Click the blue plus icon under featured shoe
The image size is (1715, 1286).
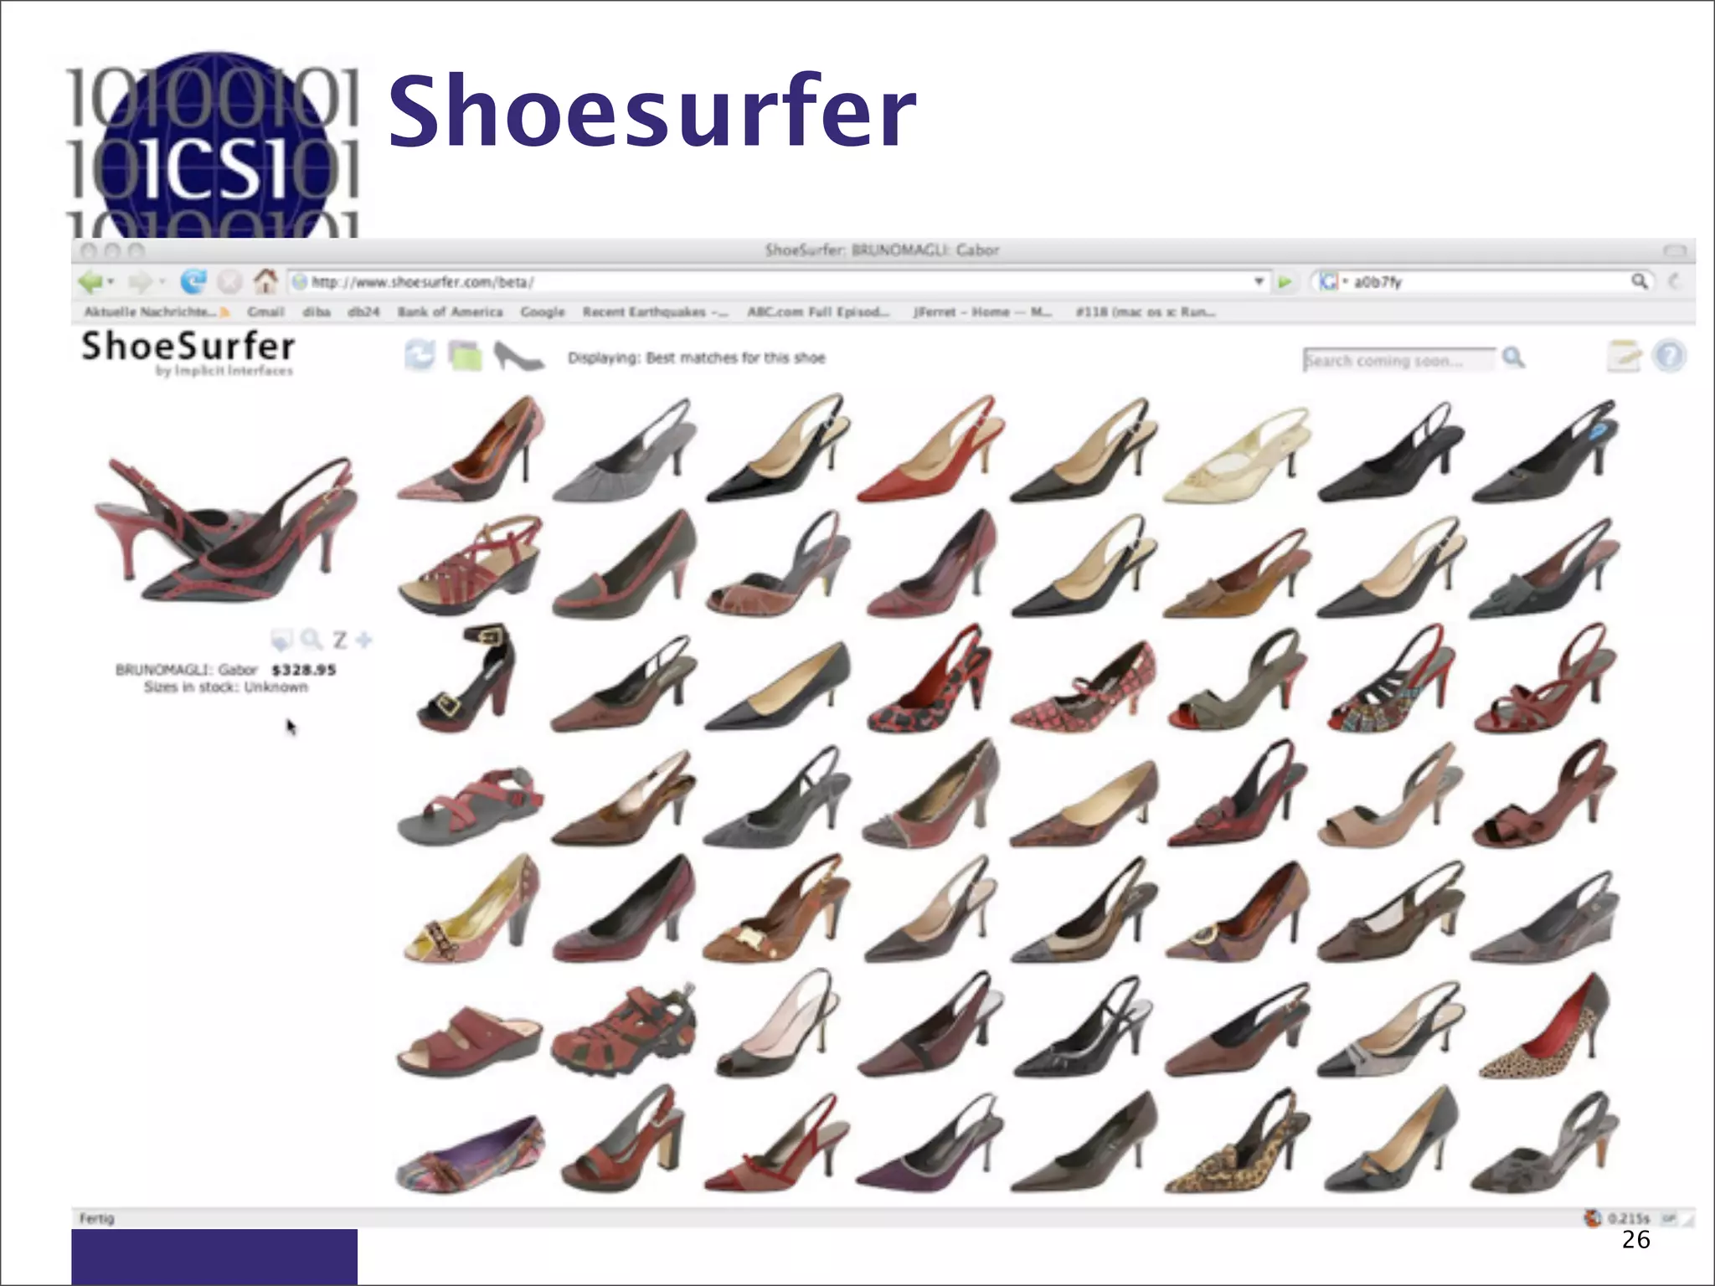pyautogui.click(x=363, y=640)
